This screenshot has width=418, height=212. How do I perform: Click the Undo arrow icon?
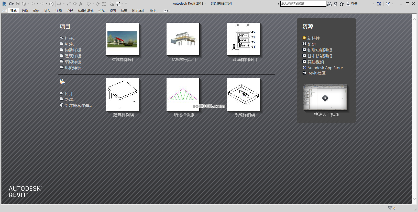point(33,4)
